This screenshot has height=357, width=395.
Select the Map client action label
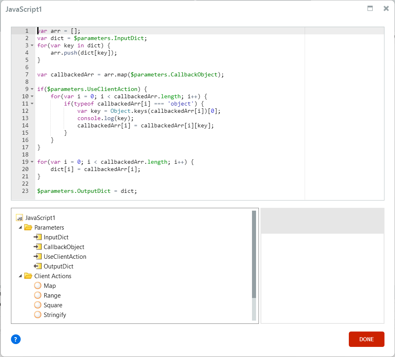pos(49,286)
